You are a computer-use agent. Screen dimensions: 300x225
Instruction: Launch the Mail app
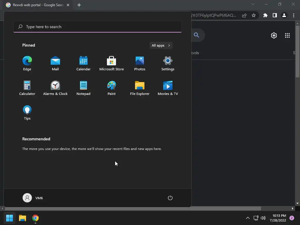coord(55,64)
